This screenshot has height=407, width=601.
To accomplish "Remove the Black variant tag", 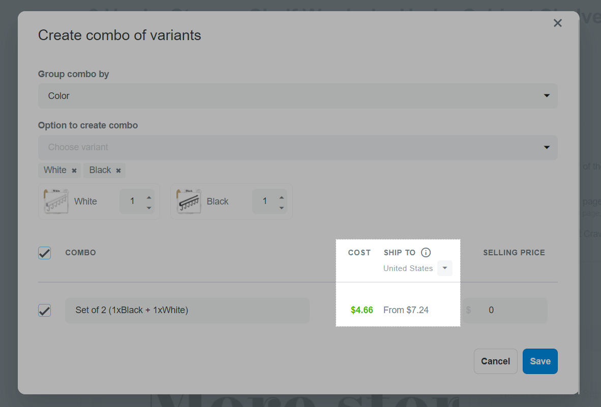I will click(x=118, y=171).
